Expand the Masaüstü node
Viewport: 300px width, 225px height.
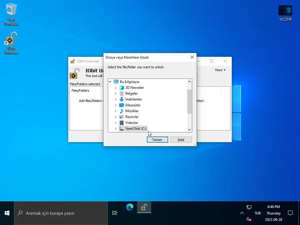pyautogui.click(x=115, y=105)
